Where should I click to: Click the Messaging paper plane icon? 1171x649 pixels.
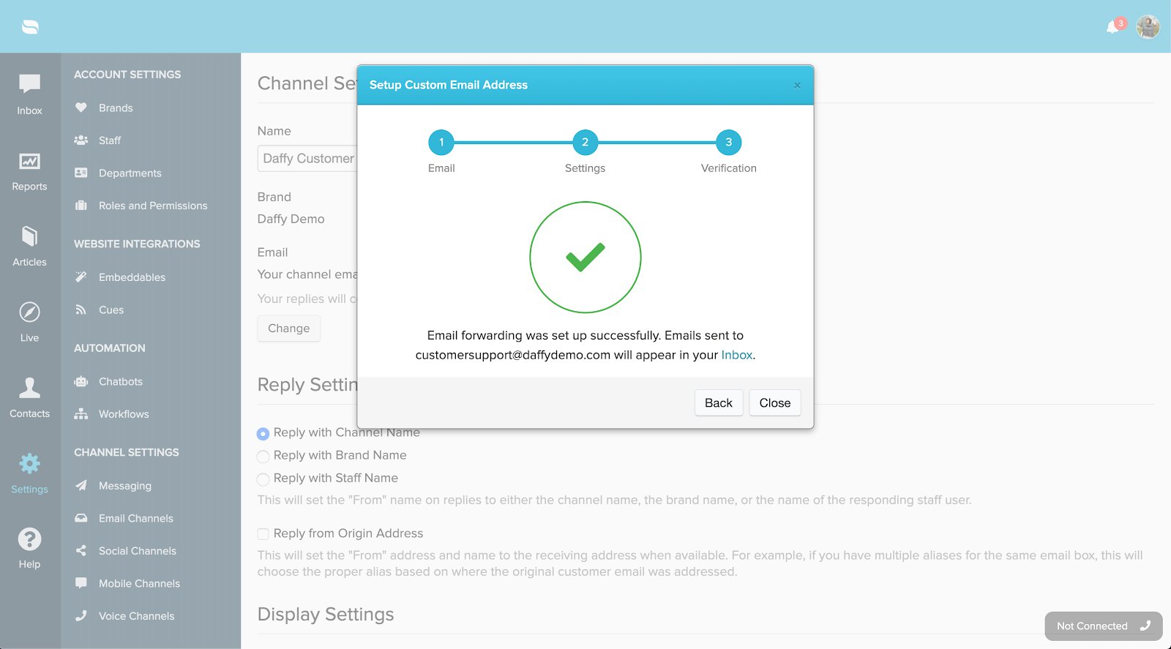[81, 485]
